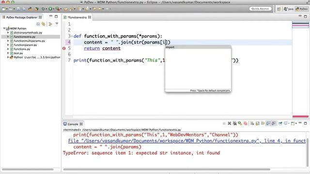Click the Save floppy icon in toolbar
Image resolution: width=310 pixels, height=174 pixels.
click(x=18, y=9)
